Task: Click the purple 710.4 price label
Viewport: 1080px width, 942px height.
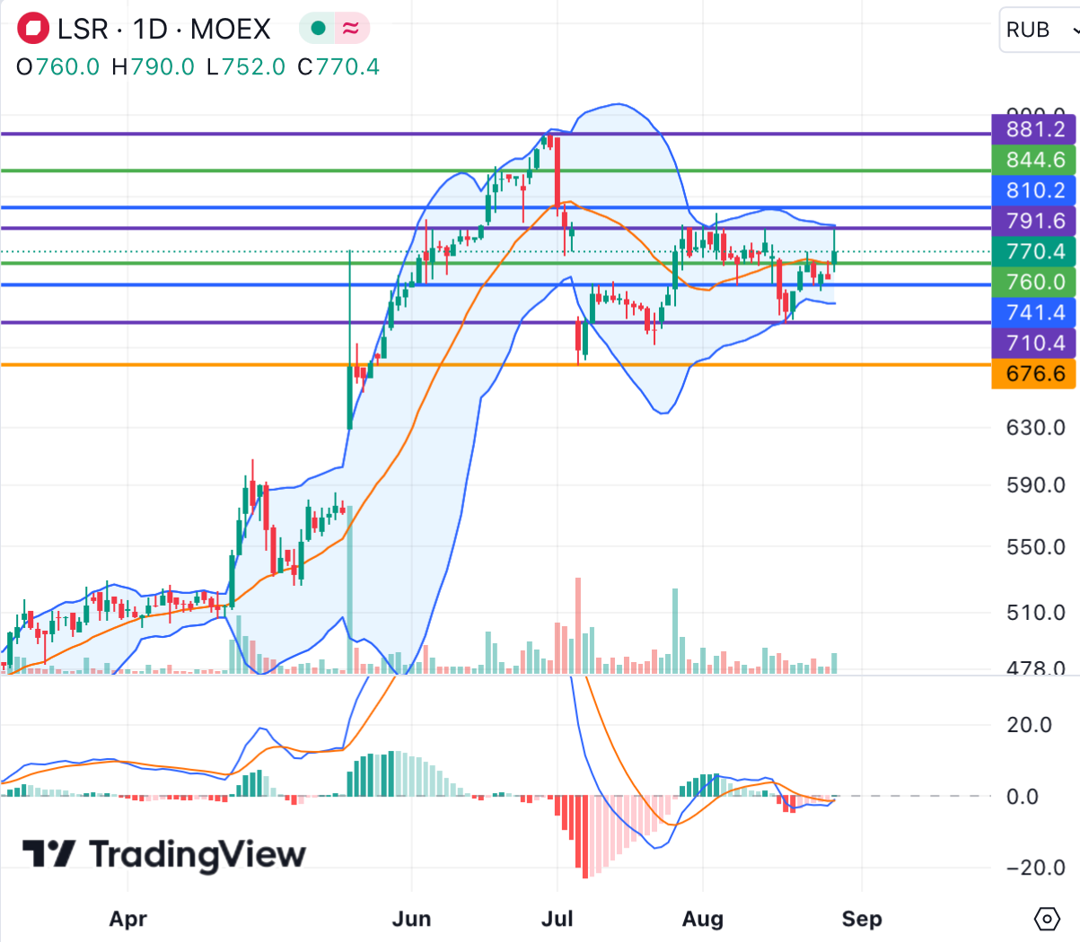Action: [1035, 343]
